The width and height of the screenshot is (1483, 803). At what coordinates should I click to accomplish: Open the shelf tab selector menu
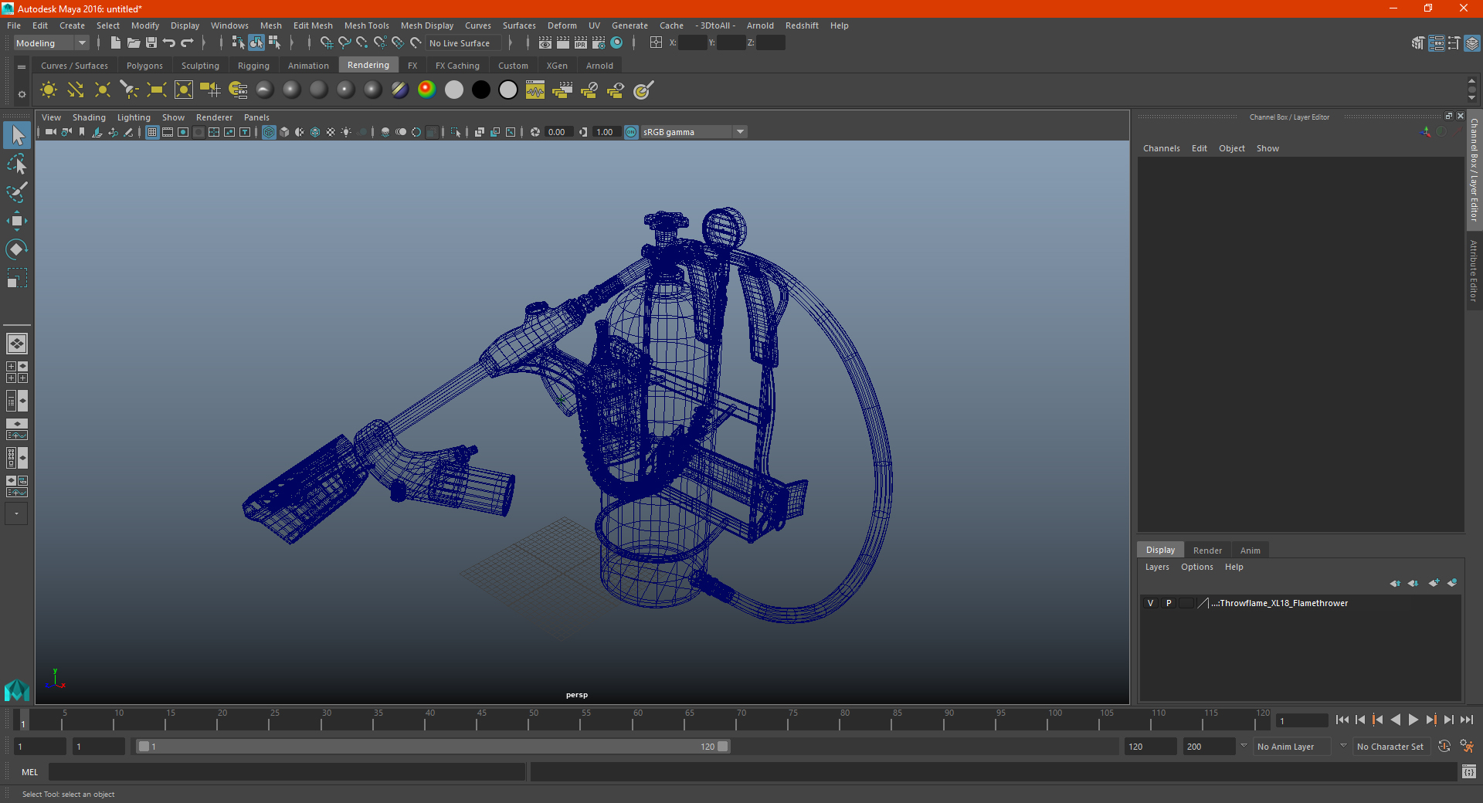pyautogui.click(x=22, y=67)
